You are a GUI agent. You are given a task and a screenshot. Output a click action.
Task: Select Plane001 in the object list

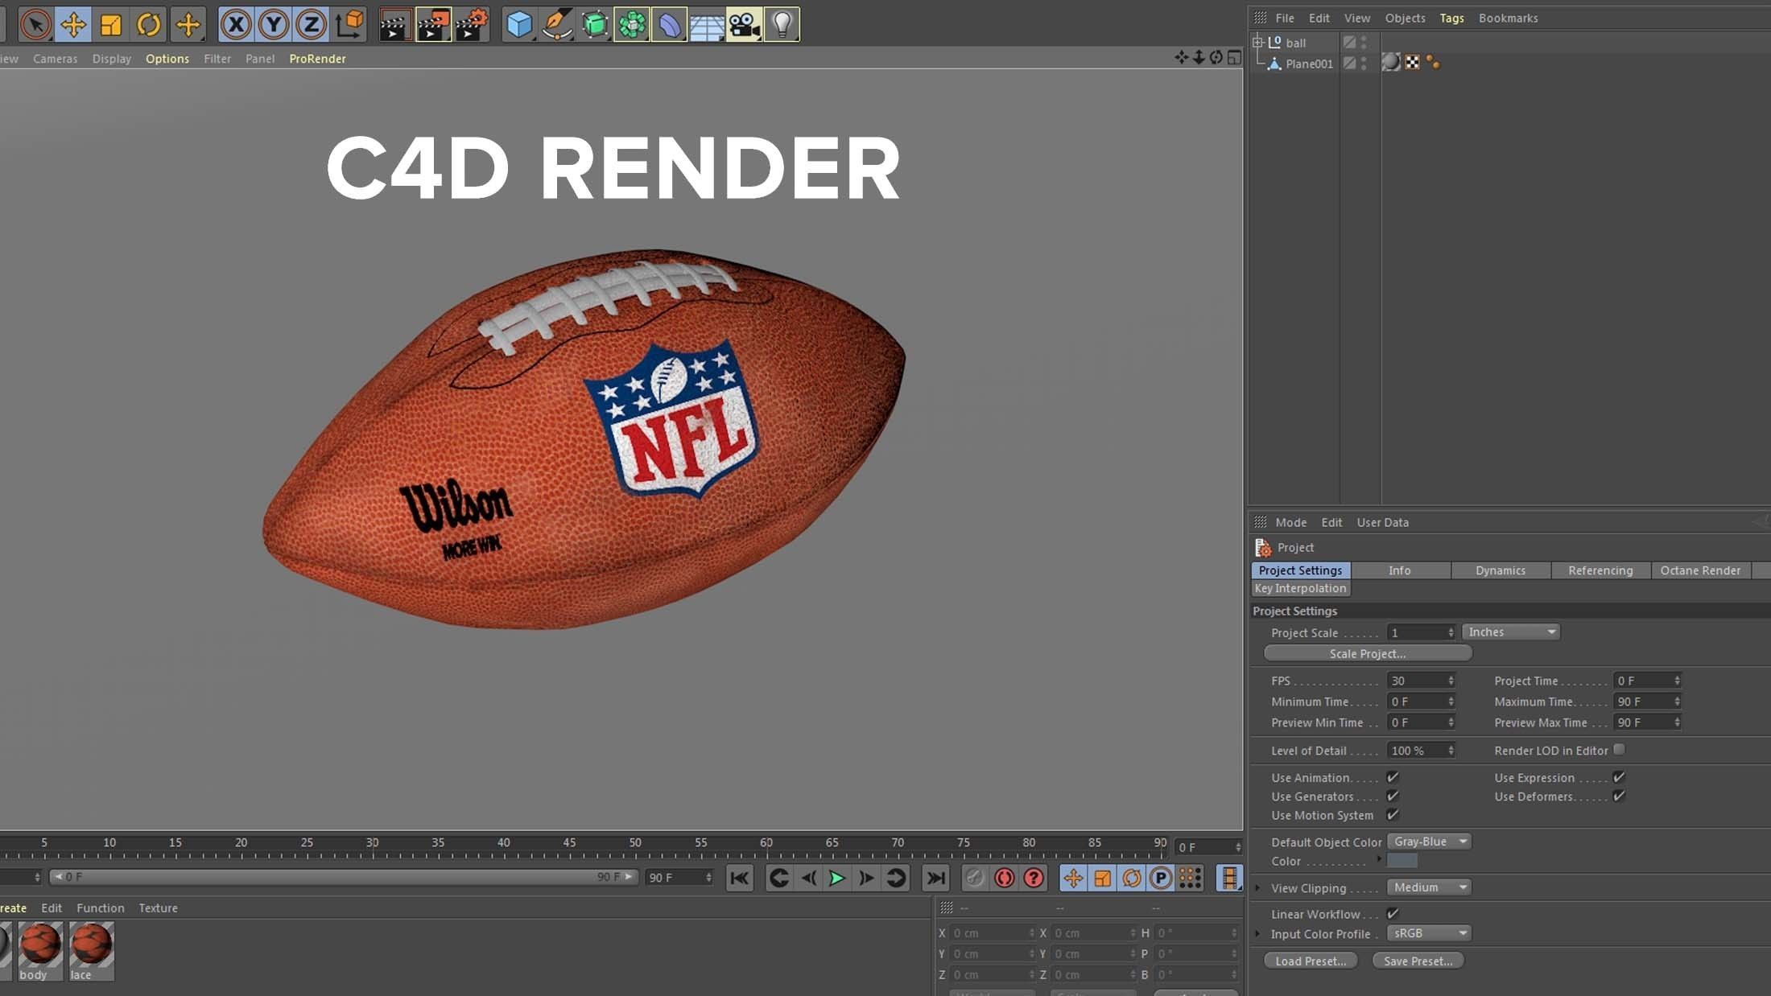(x=1309, y=64)
